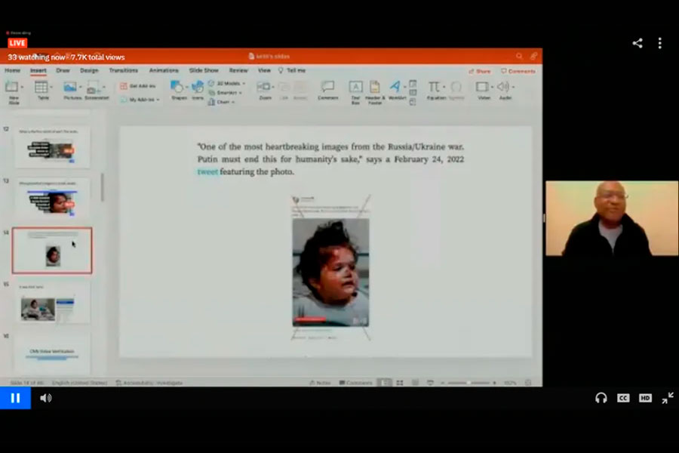679x453 pixels.
Task: Mute the video player volume
Action: [x=45, y=398]
